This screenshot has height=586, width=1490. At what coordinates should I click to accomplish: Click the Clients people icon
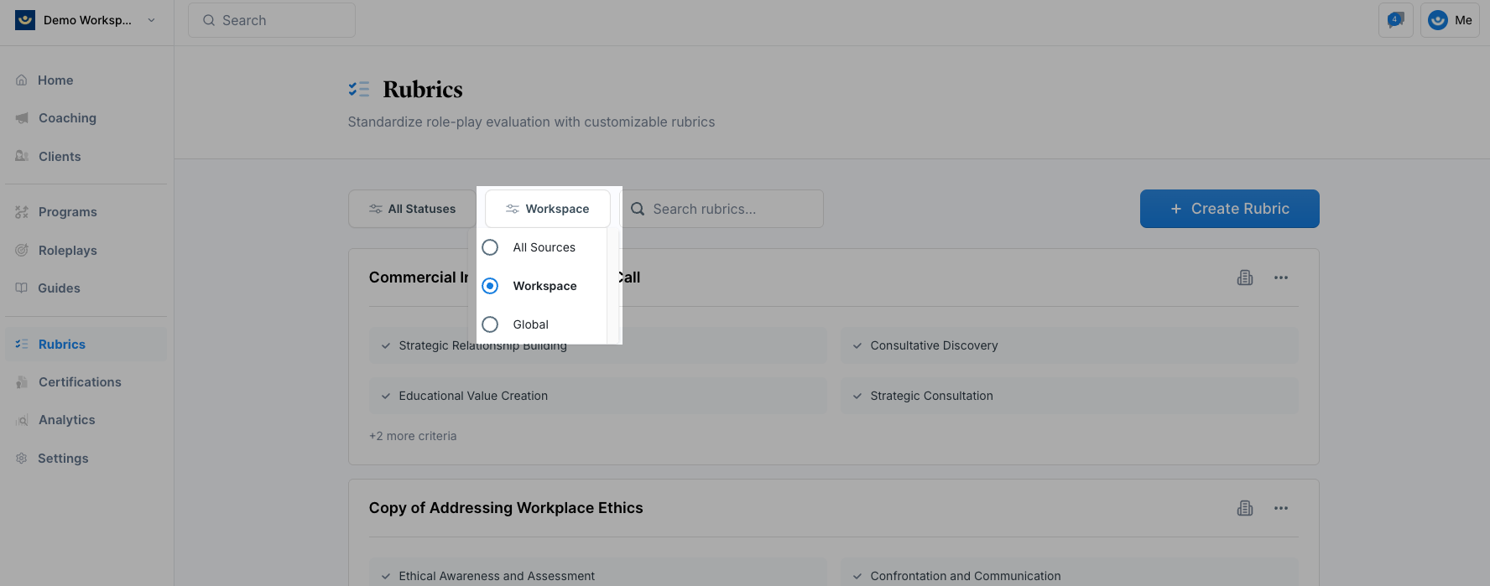point(22,157)
